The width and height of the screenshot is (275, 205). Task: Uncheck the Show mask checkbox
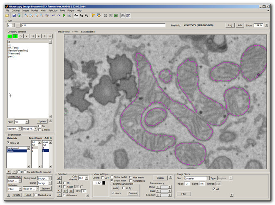coord(112,180)
